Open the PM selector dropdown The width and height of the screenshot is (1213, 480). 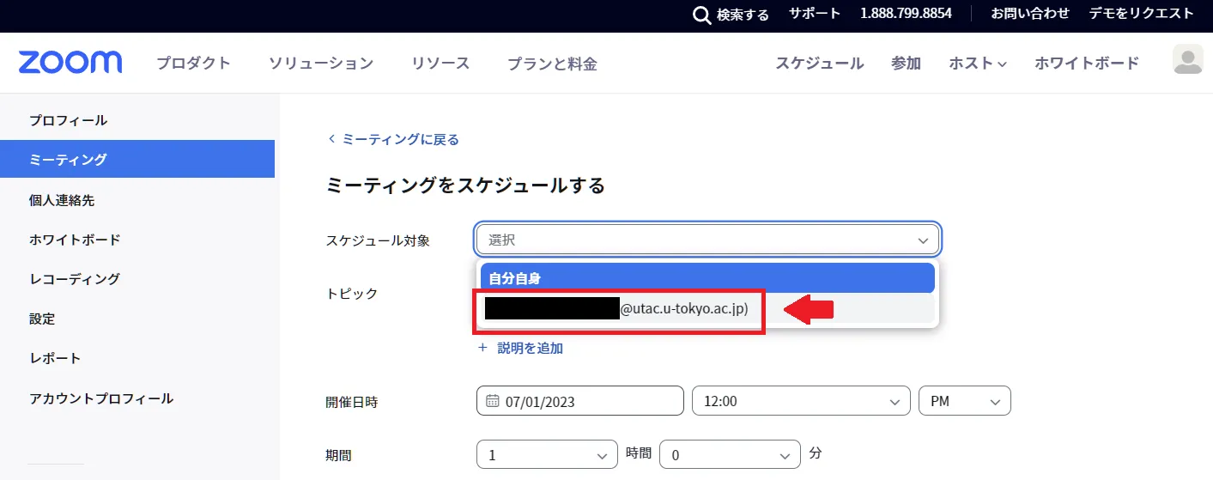[964, 401]
